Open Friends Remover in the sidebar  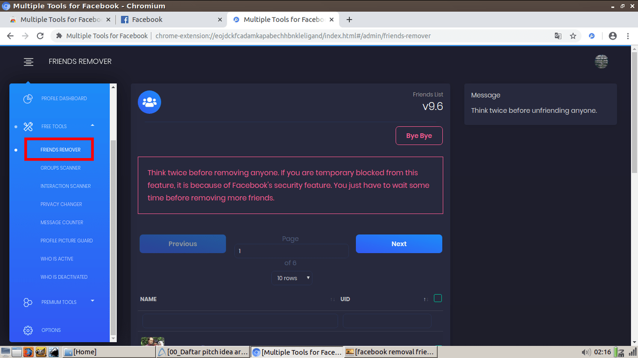pyautogui.click(x=60, y=150)
